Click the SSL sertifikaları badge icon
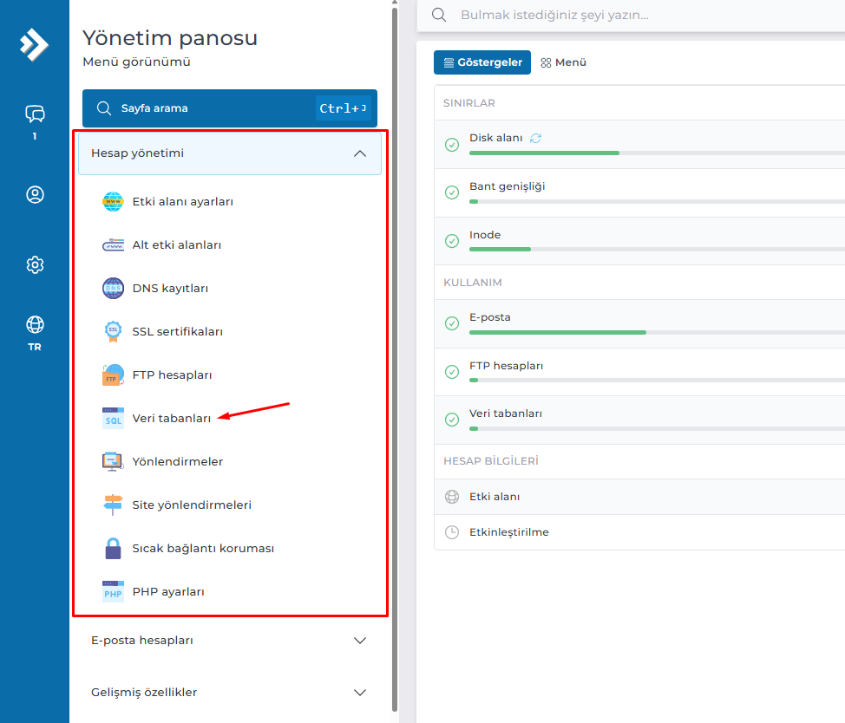This screenshot has height=723, width=845. (x=113, y=331)
